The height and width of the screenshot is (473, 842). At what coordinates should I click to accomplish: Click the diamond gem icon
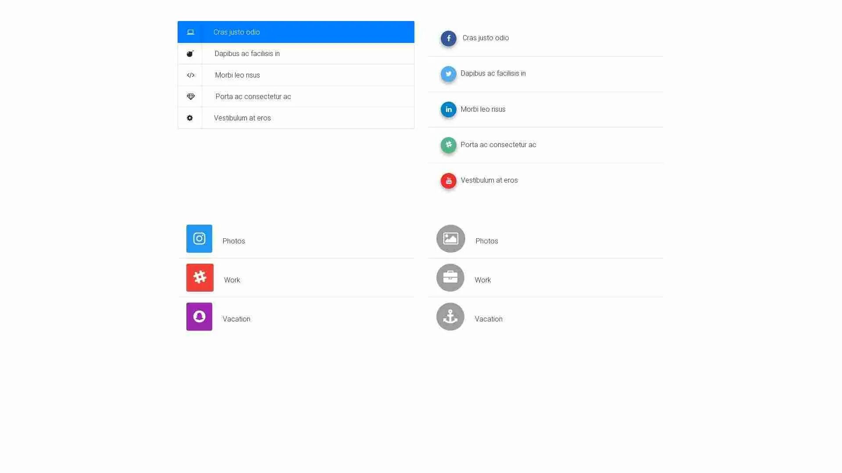[x=190, y=96]
